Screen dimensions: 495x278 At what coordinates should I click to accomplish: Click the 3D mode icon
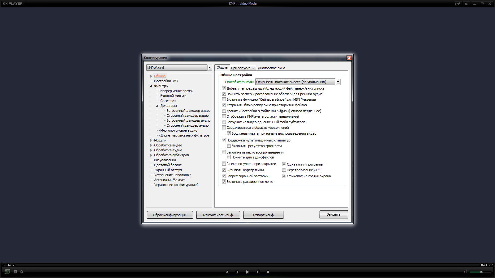[7, 272]
